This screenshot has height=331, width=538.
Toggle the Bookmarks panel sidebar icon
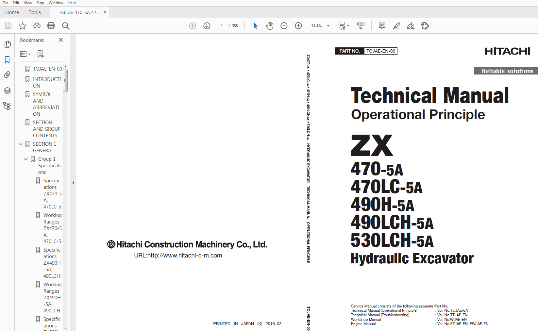tap(7, 60)
